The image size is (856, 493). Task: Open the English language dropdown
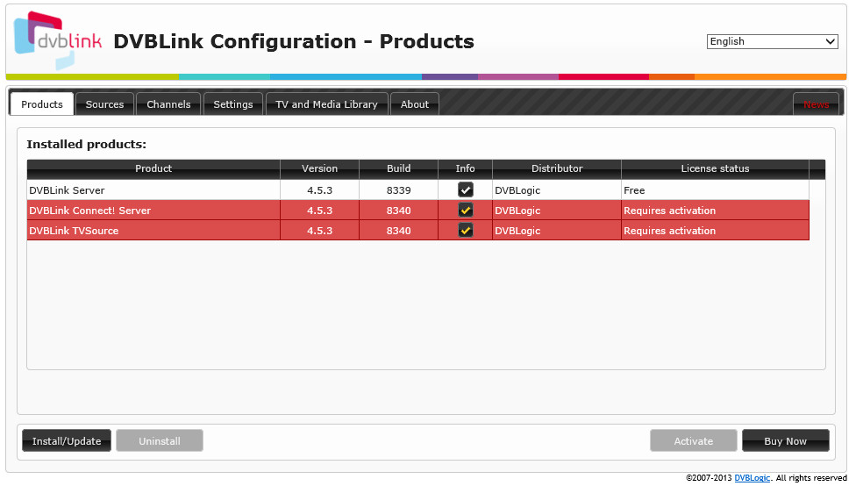(772, 41)
